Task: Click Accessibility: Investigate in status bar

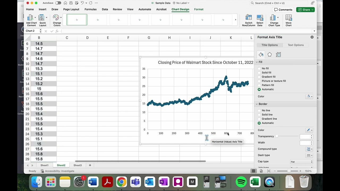Action: 58,171
